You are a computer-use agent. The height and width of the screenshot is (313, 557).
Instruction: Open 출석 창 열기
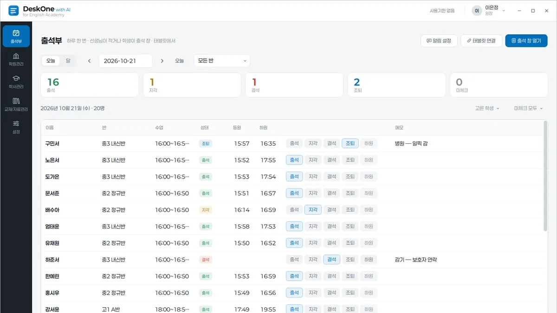(526, 41)
